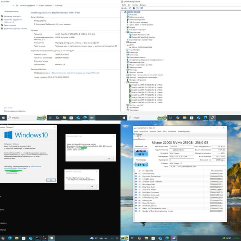Click the scan-hardware monitor icon in Device Manager toolbar
Image resolution: width=241 pixels, height=241 pixels.
[142, 8]
